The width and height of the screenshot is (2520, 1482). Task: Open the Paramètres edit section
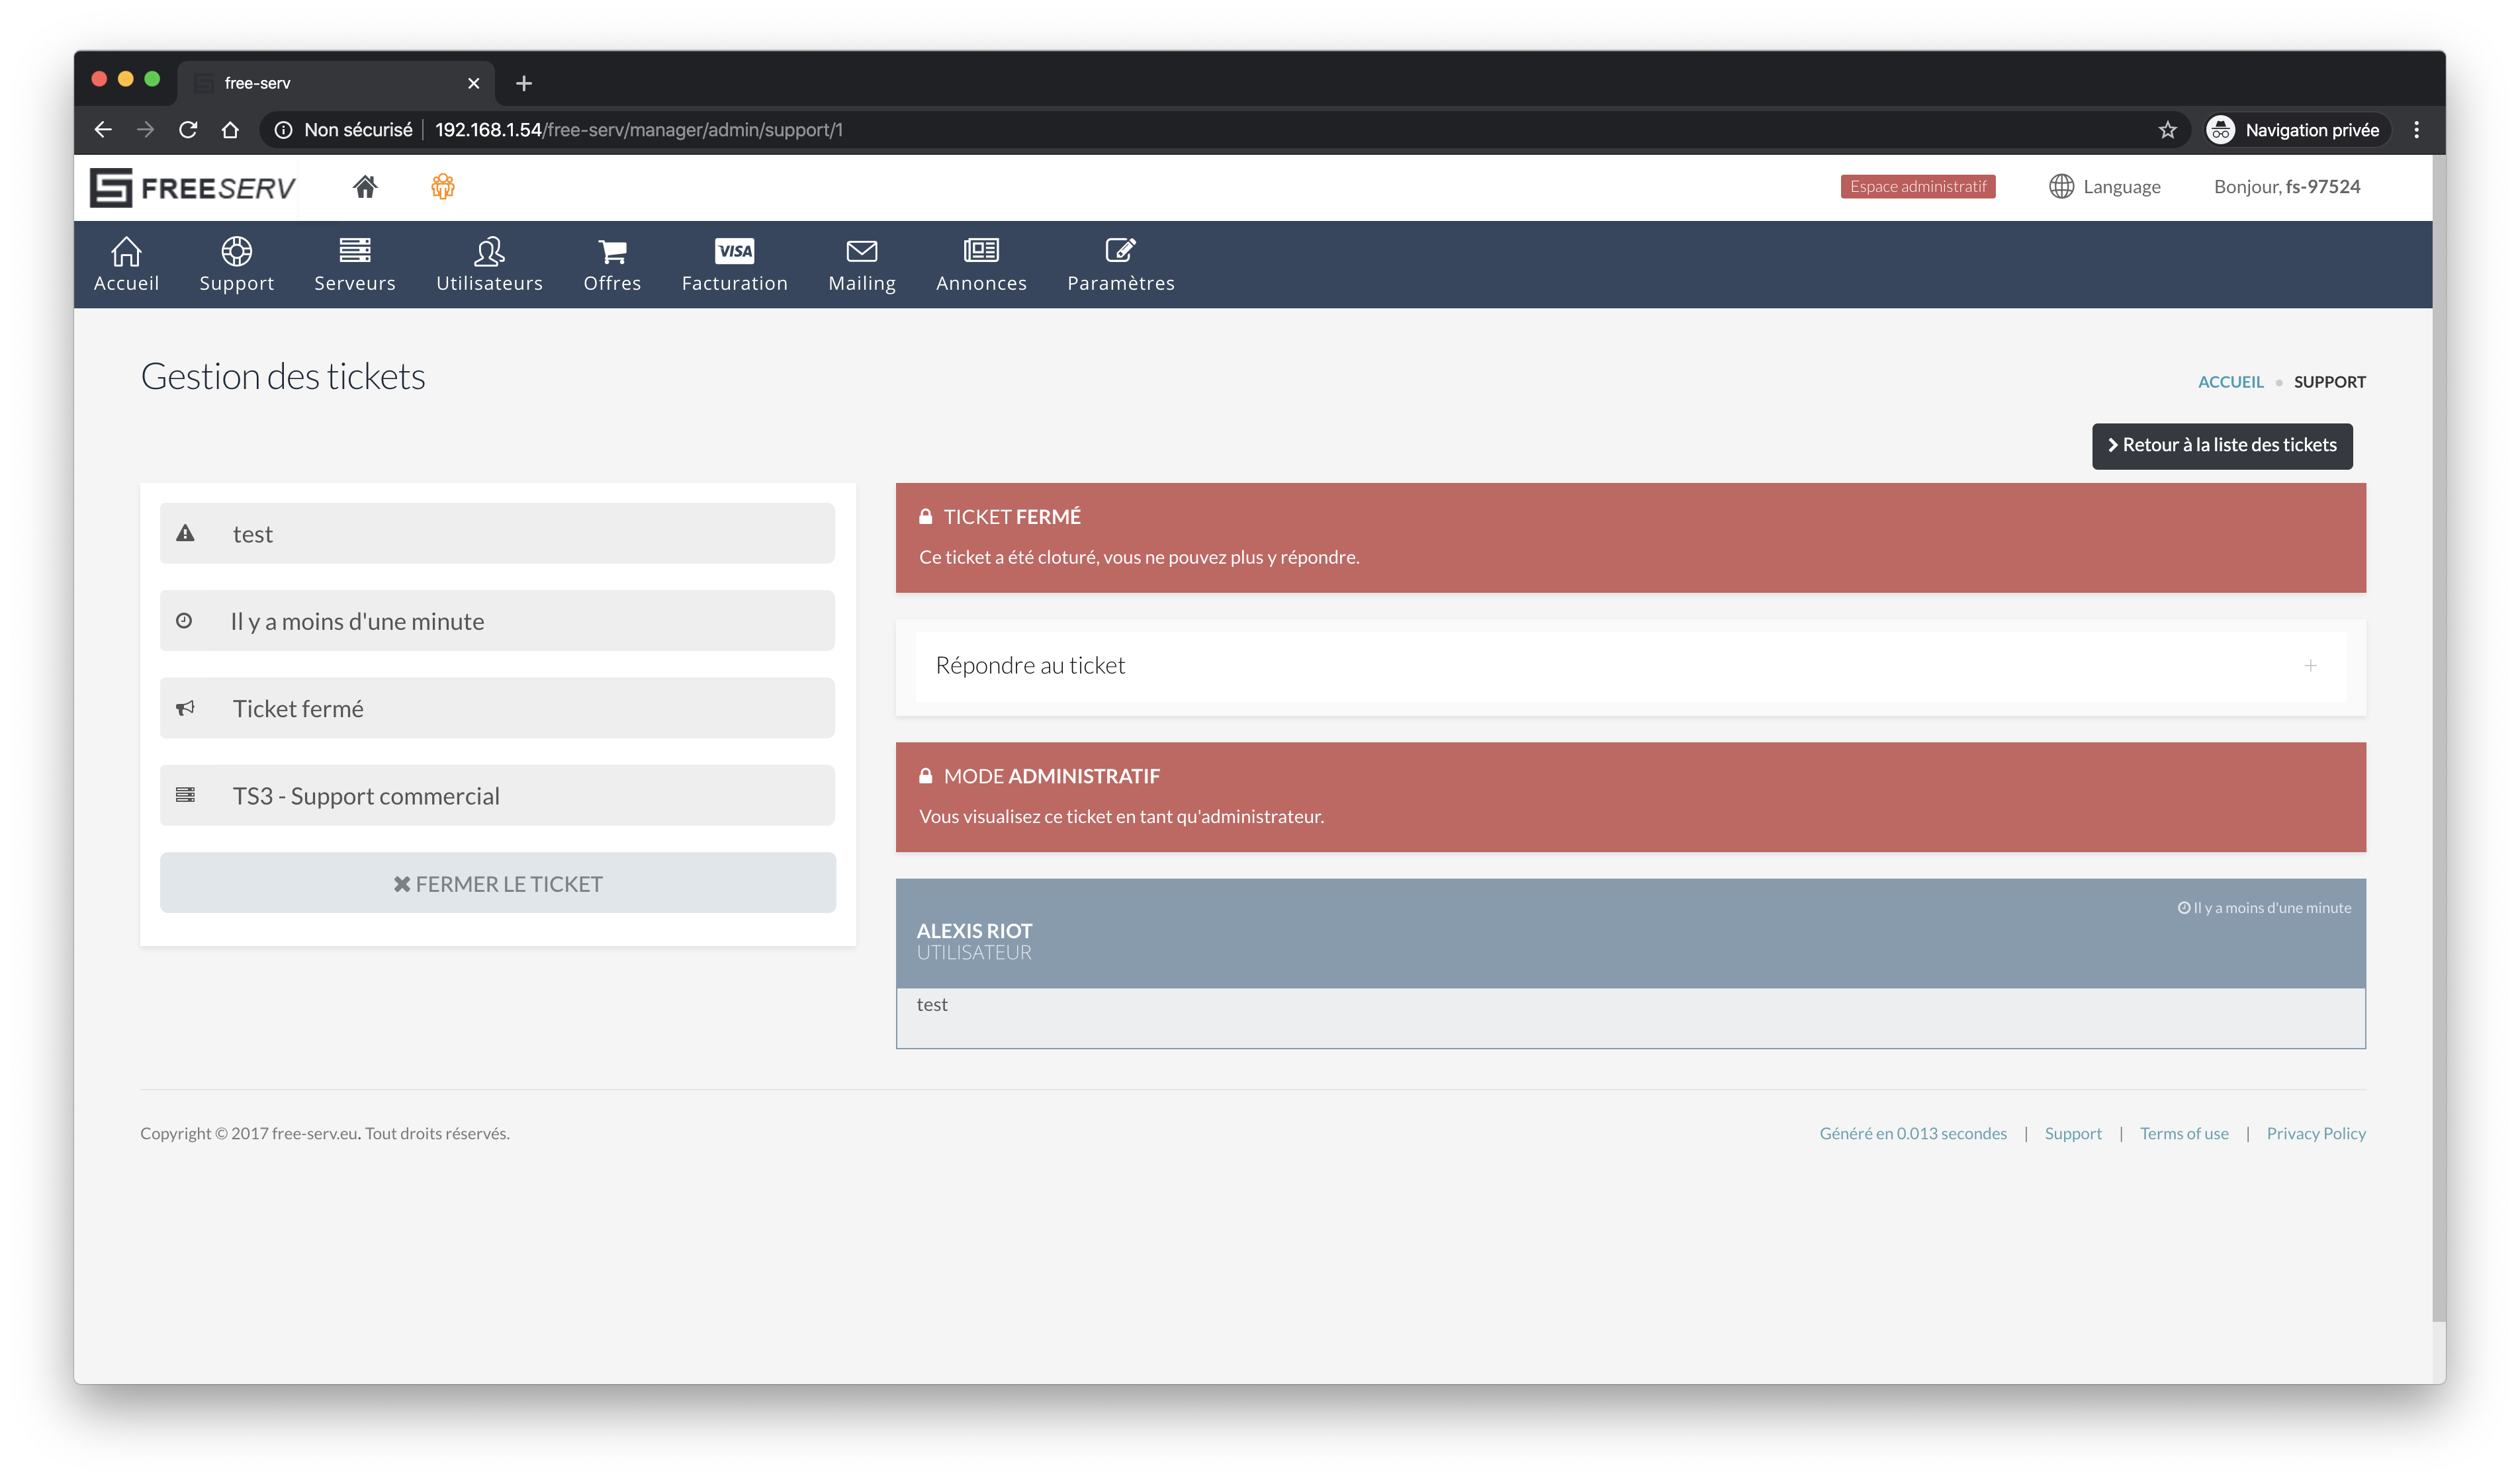click(1120, 264)
